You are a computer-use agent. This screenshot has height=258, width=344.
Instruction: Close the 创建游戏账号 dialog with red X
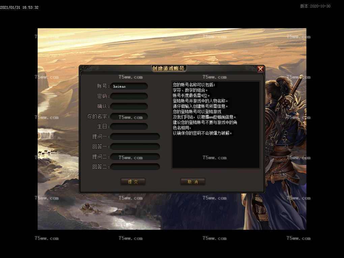260,69
